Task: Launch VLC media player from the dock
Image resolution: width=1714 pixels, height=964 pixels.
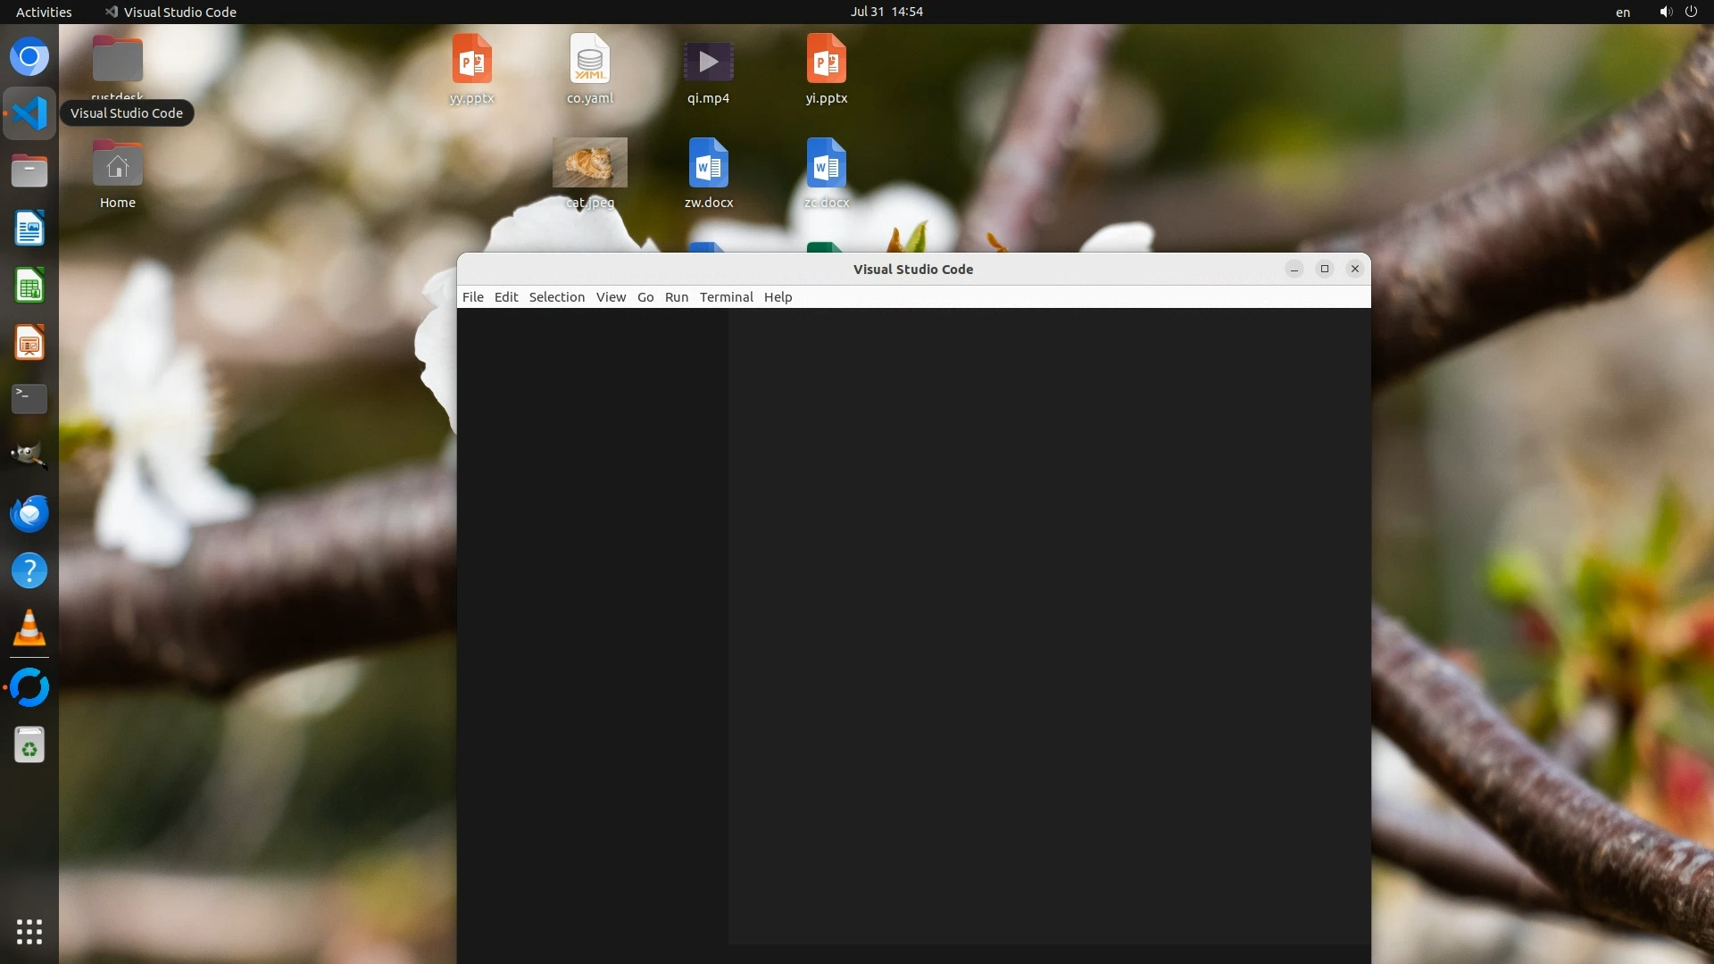Action: 29,627
